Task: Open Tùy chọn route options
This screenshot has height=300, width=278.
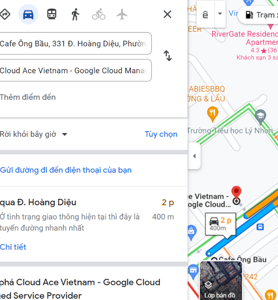Action: 161,134
